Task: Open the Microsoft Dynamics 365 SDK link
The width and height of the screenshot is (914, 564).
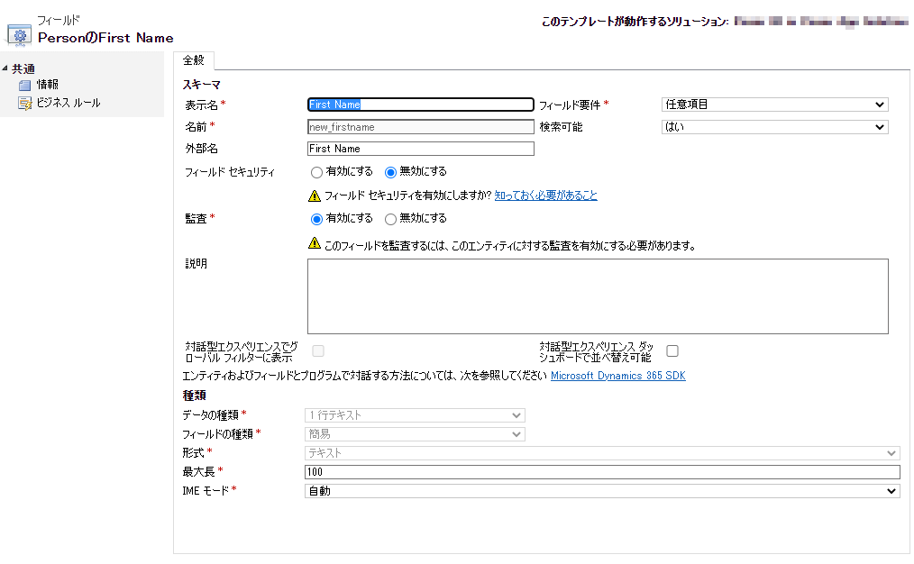Action: [617, 376]
